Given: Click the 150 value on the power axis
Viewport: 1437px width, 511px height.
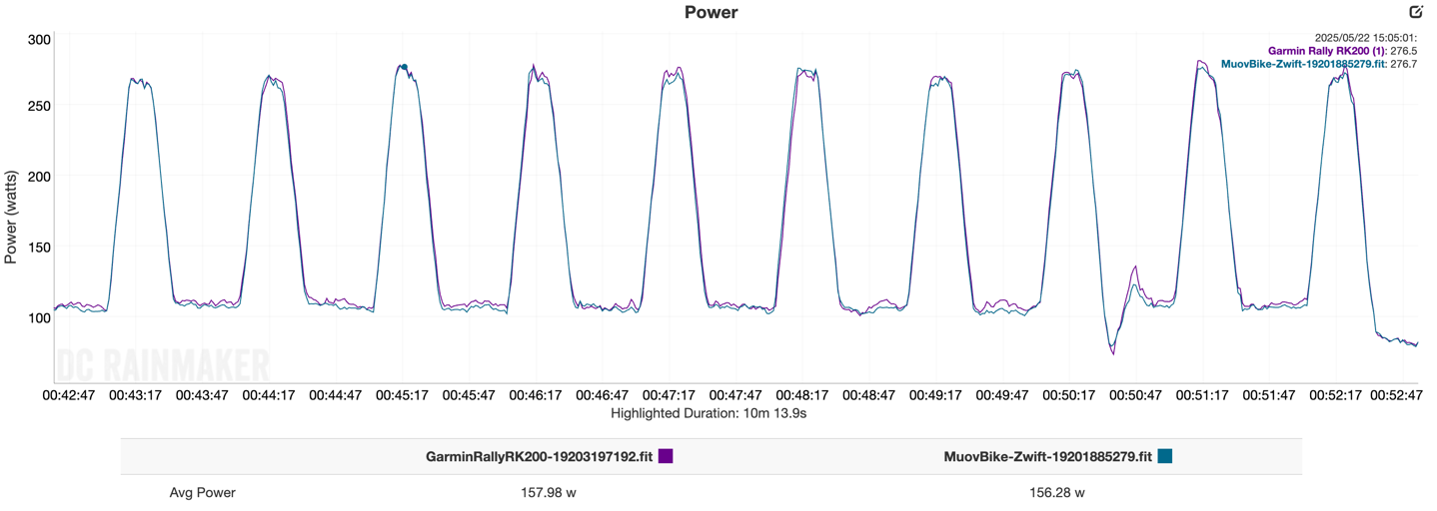Looking at the screenshot, I should tap(39, 248).
